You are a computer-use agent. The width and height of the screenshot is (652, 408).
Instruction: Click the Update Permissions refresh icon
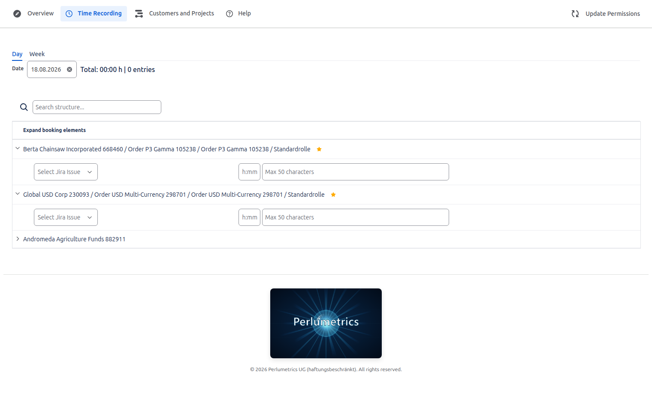[575, 14]
